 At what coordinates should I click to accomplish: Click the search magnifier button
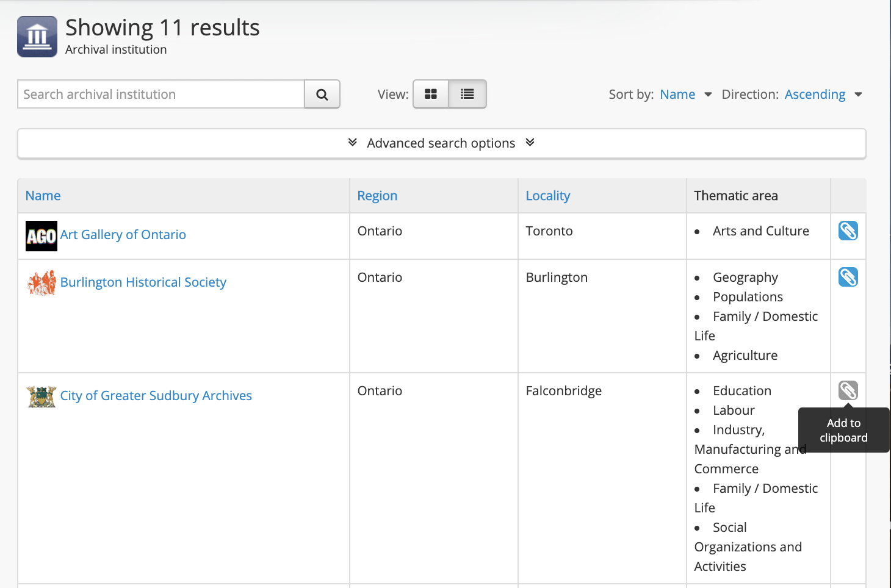[x=322, y=95]
